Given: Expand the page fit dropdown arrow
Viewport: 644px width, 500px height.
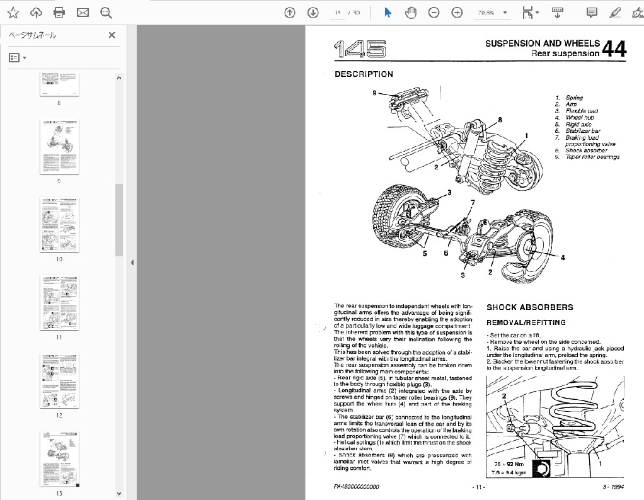Looking at the screenshot, I should [538, 13].
